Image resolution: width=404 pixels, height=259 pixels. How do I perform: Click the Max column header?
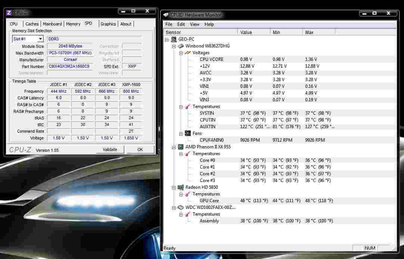coord(319,32)
